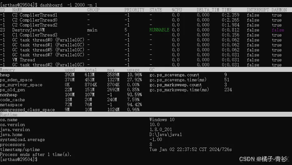This screenshot has height=165, width=292.
Task: Click the thread ID '23'
Action: click(2, 30)
